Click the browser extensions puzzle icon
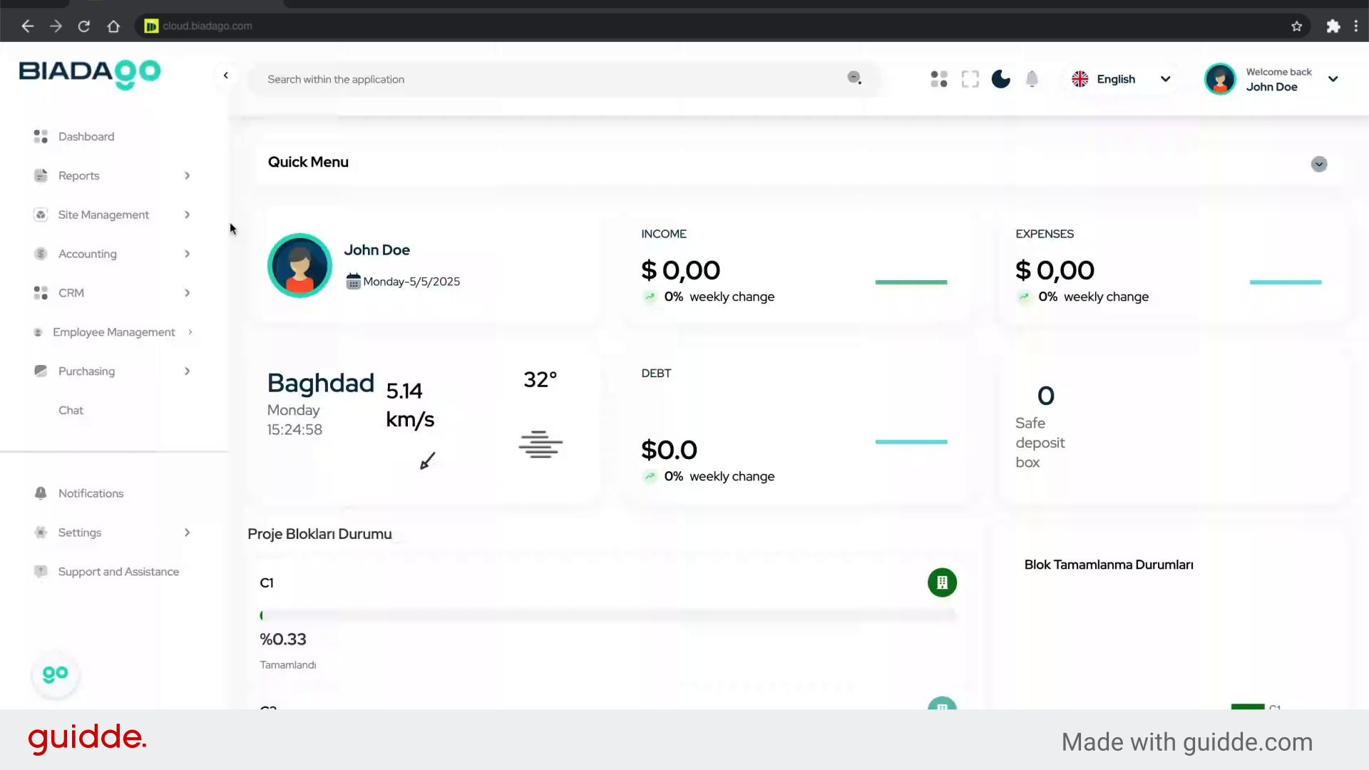The image size is (1369, 770). click(1333, 26)
